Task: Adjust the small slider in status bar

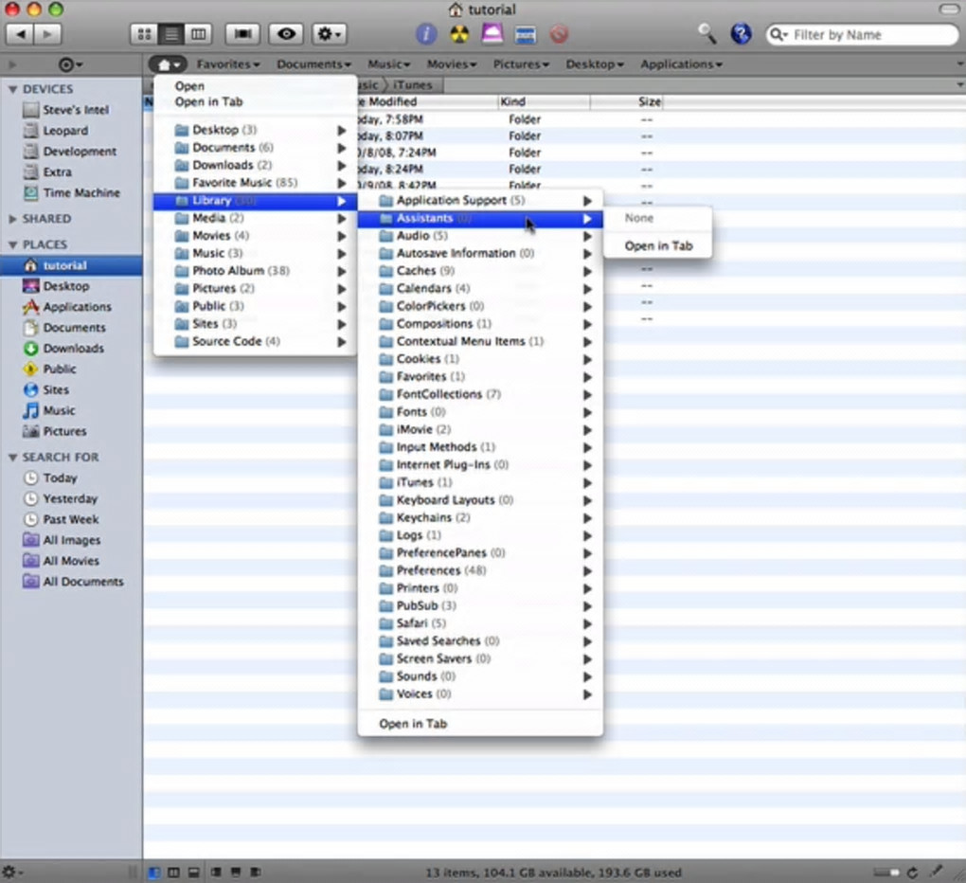Action: [x=885, y=873]
